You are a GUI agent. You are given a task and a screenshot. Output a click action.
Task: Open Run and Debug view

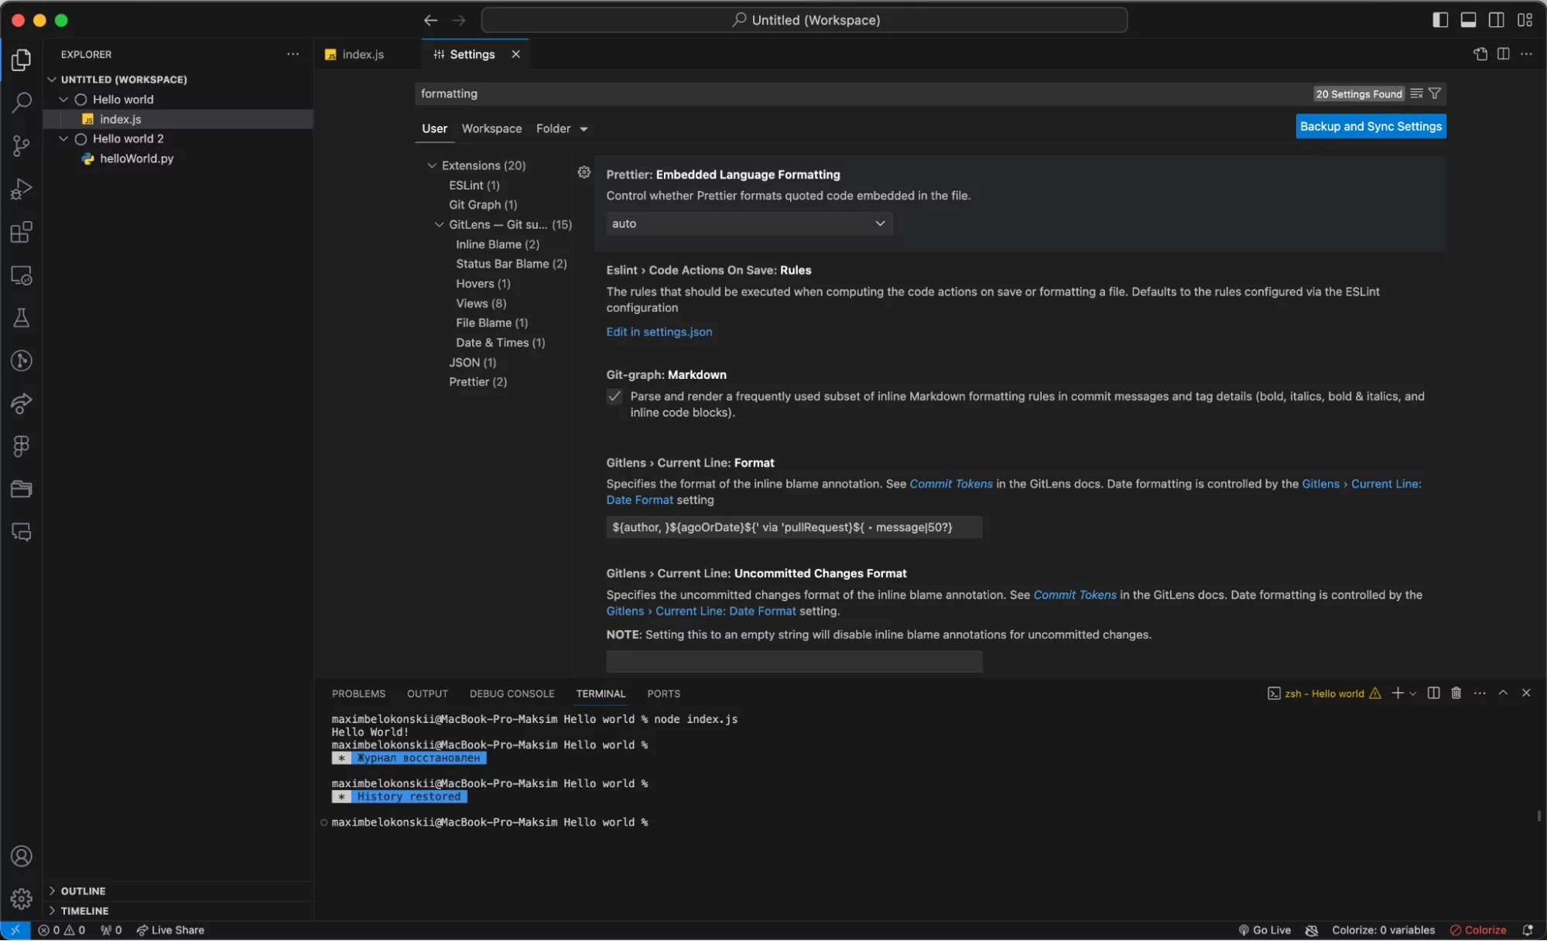click(x=22, y=189)
